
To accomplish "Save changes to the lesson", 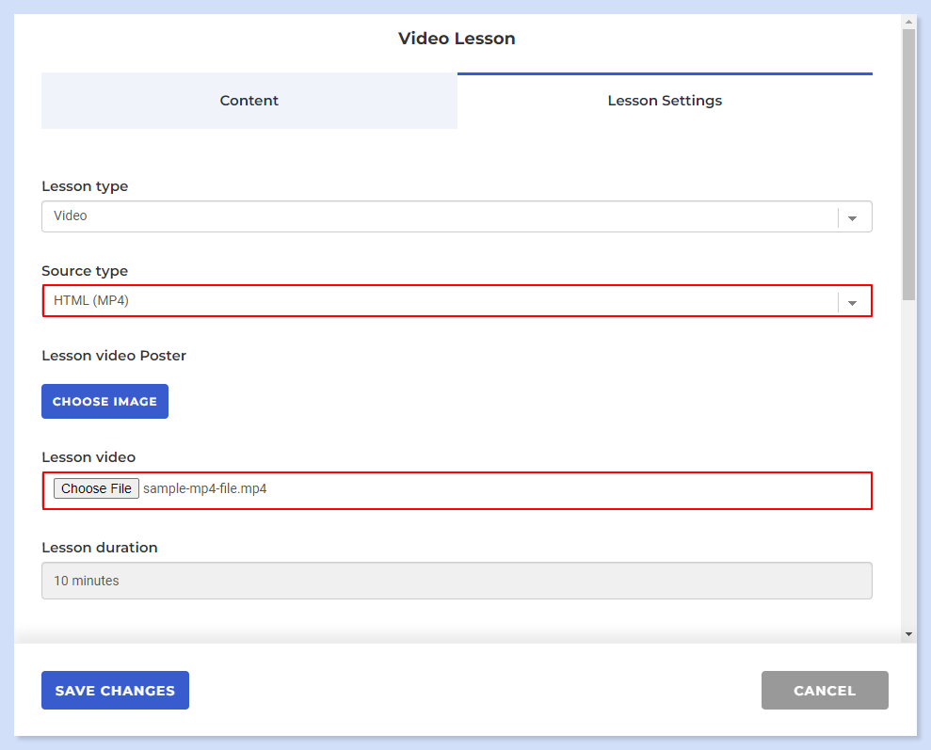I will coord(115,690).
